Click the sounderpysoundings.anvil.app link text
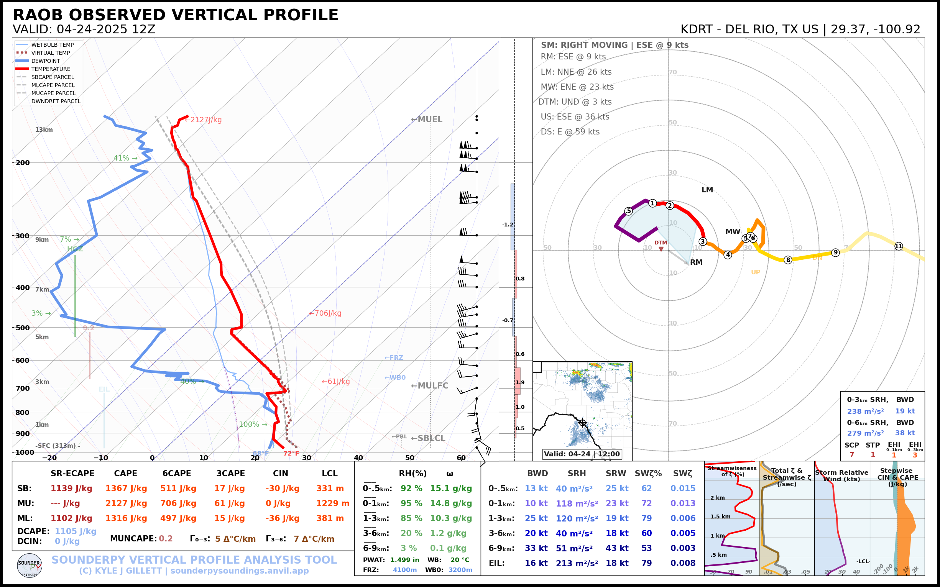 239,571
